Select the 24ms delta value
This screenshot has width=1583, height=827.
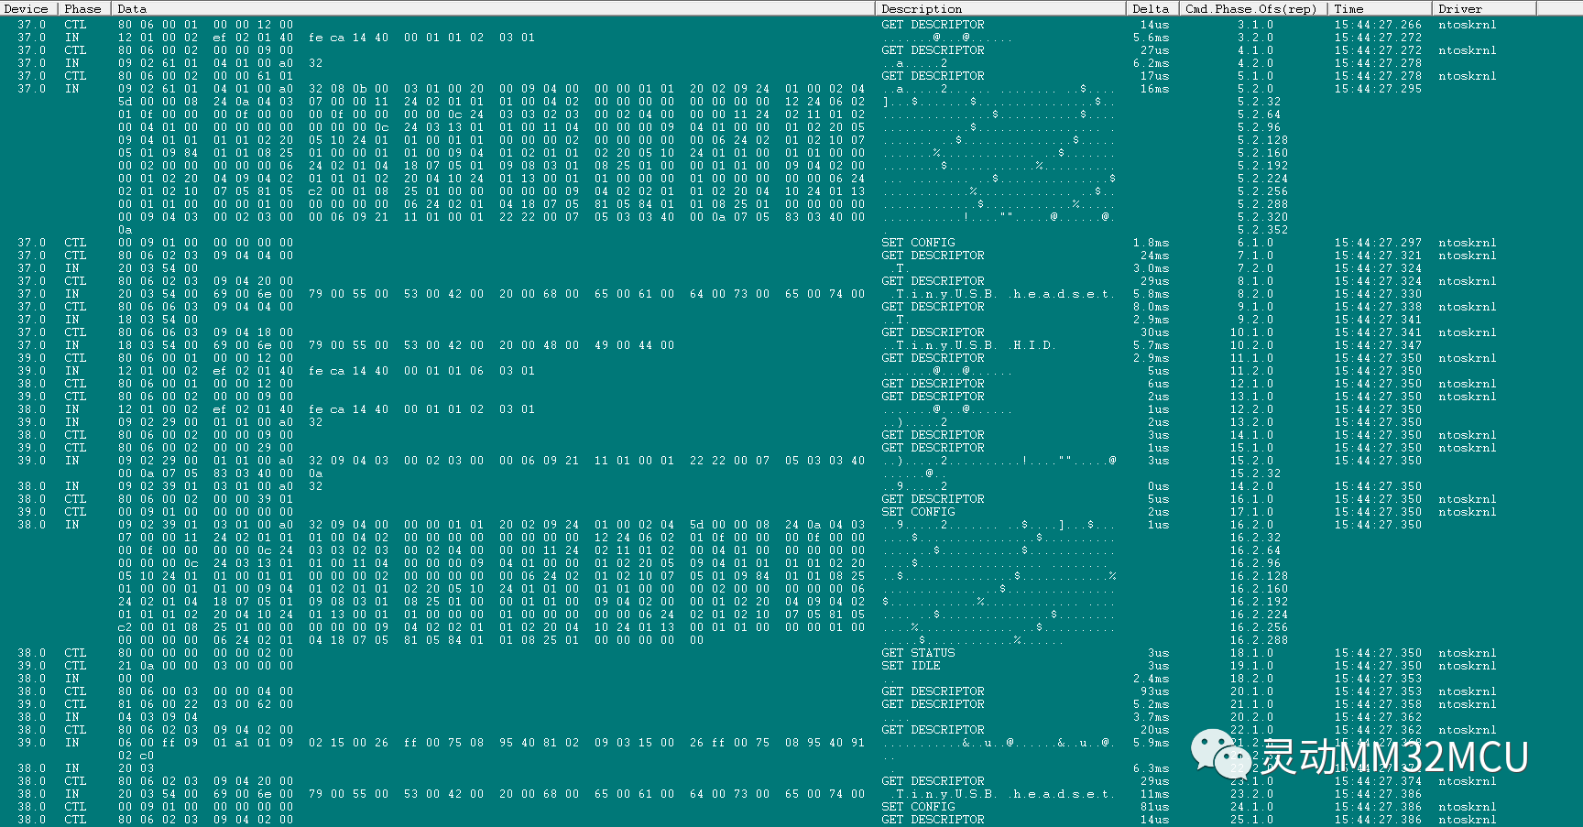coord(1154,256)
